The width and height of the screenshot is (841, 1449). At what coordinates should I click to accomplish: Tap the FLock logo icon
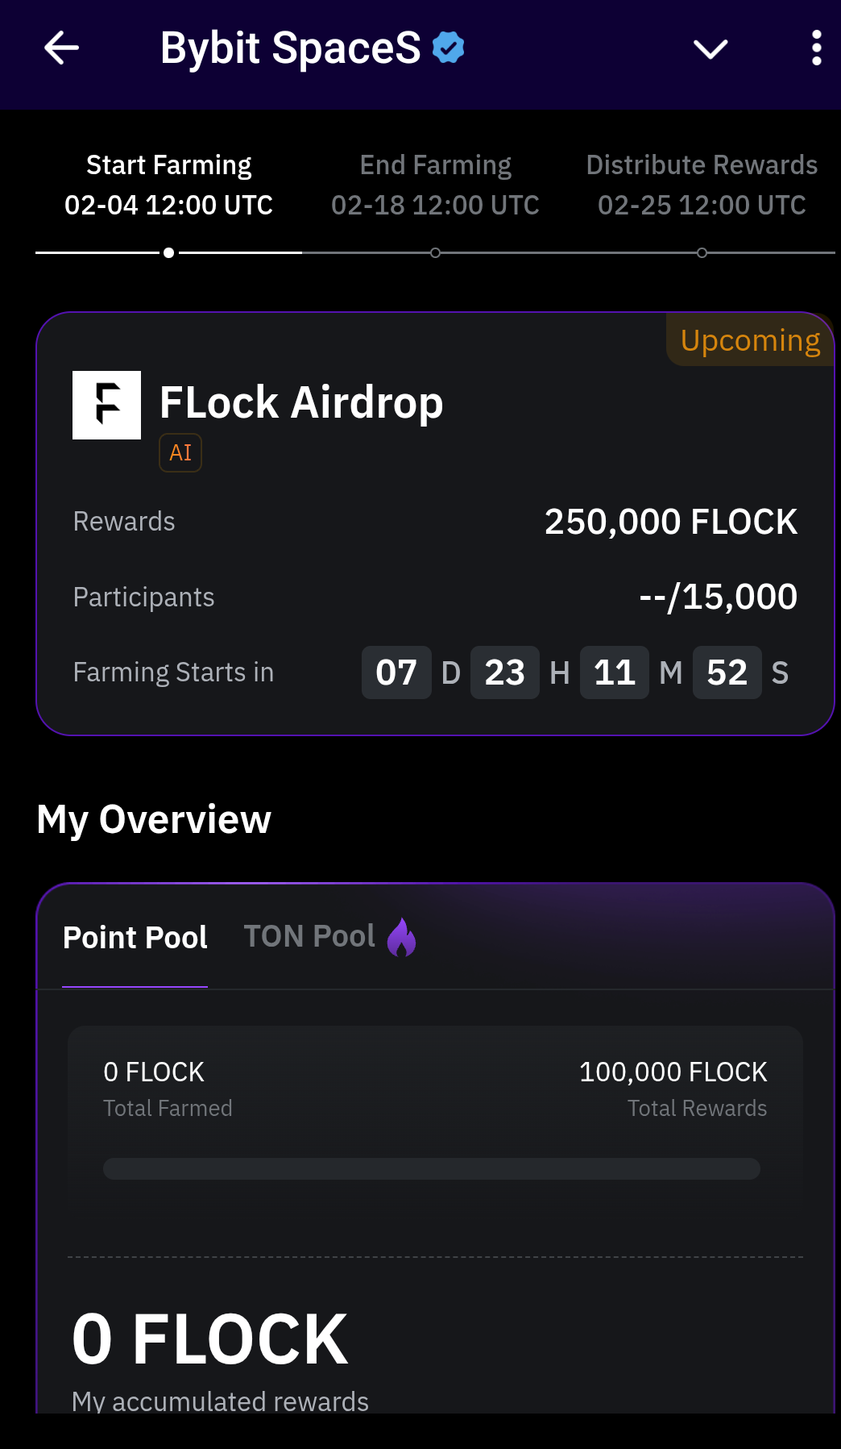point(106,405)
